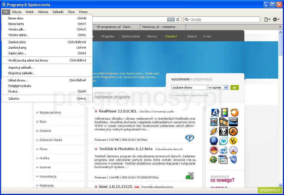Open the 'w nazwie' search scope dropdown
The height and width of the screenshot is (195, 284).
click(218, 88)
